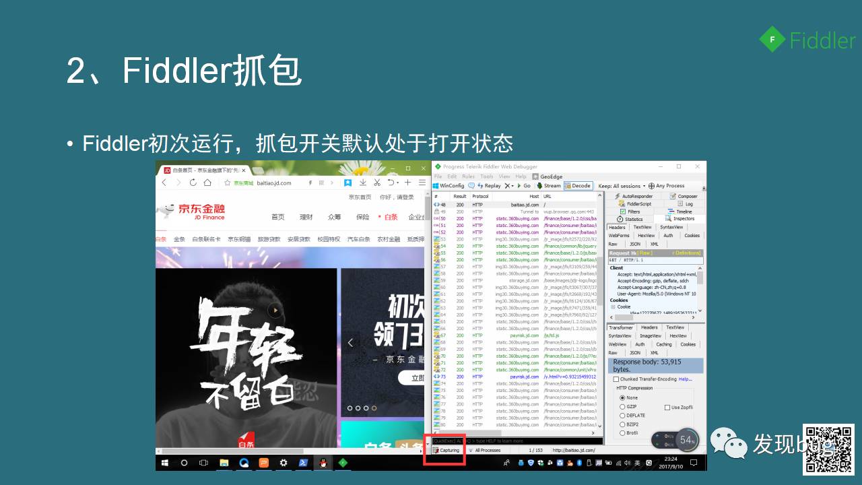The height and width of the screenshot is (485, 862).
Task: Click the Go button in Fiddler toolbar
Action: pos(524,185)
